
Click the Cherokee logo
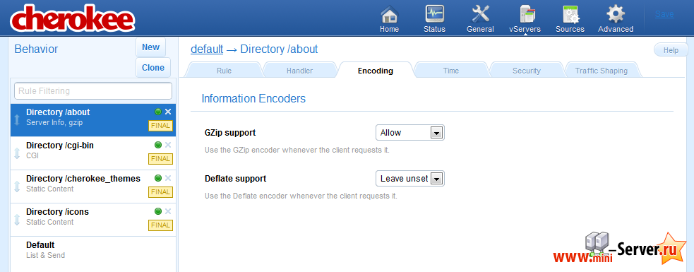tap(73, 19)
